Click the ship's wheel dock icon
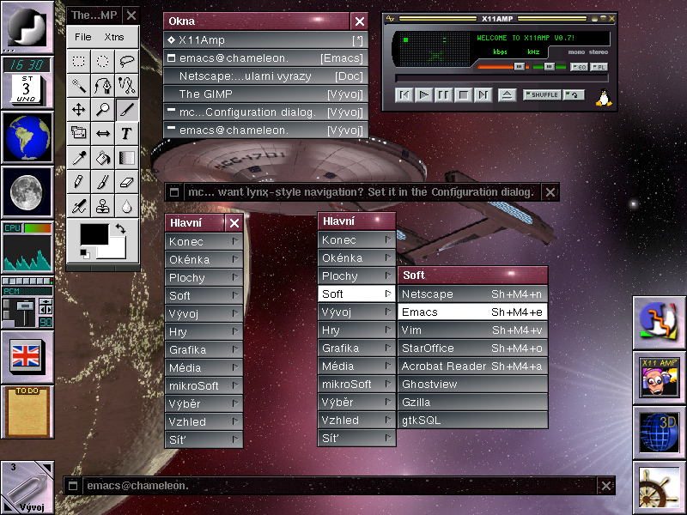 coord(659,488)
